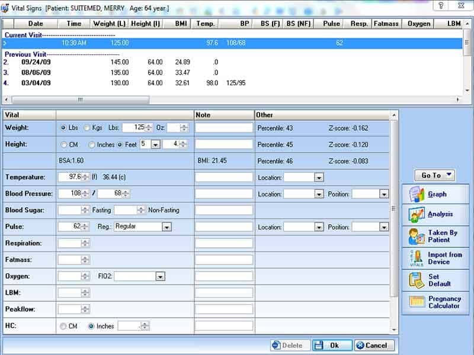
Task: Click the Pulse column header
Action: 331,24
